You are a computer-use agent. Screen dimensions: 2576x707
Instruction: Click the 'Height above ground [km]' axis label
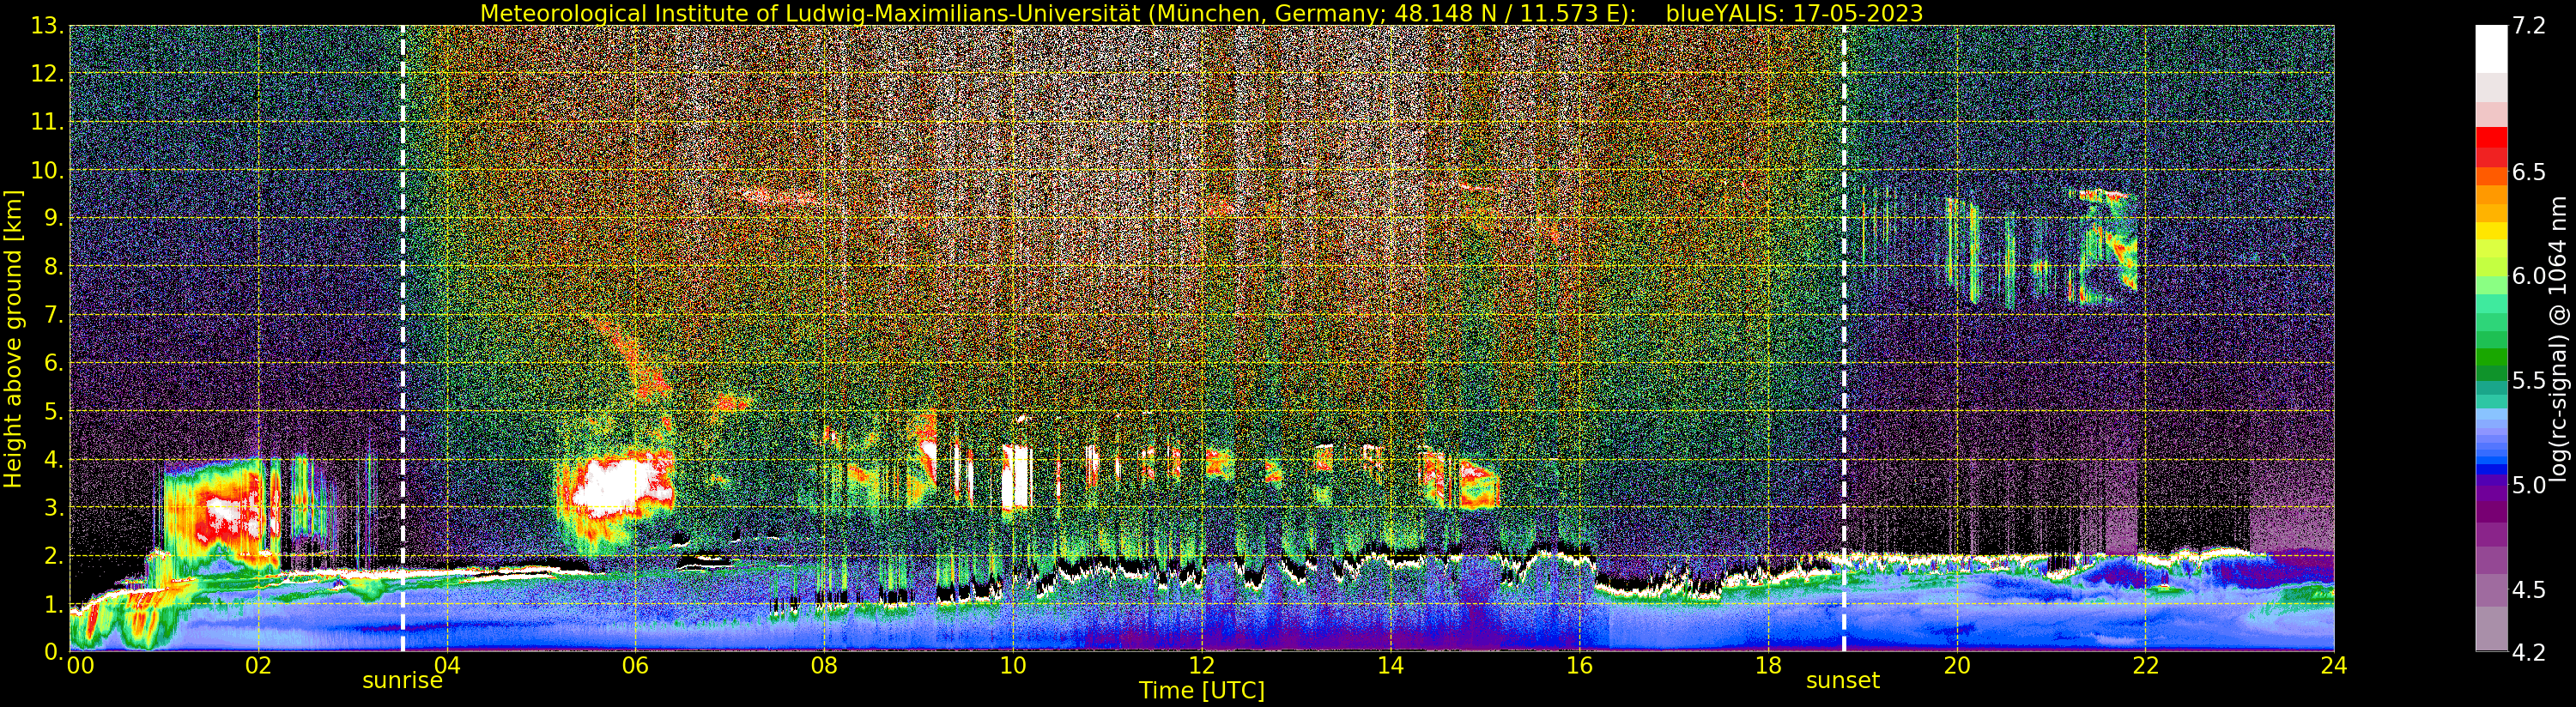pos(13,338)
